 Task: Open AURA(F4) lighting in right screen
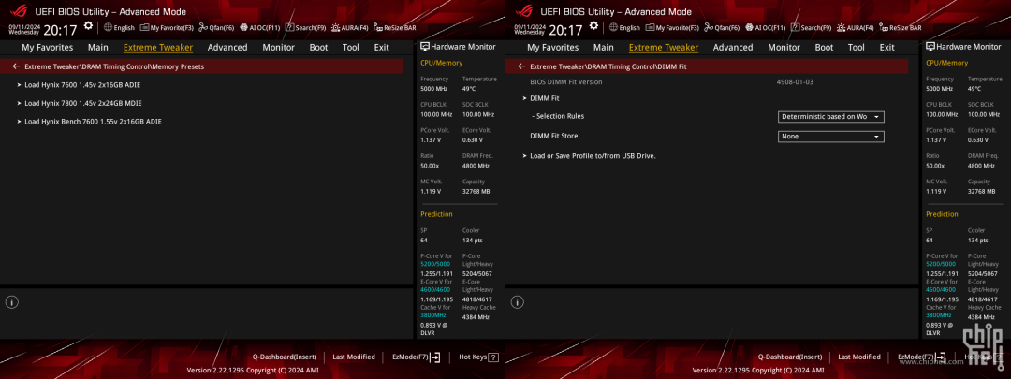pos(855,28)
